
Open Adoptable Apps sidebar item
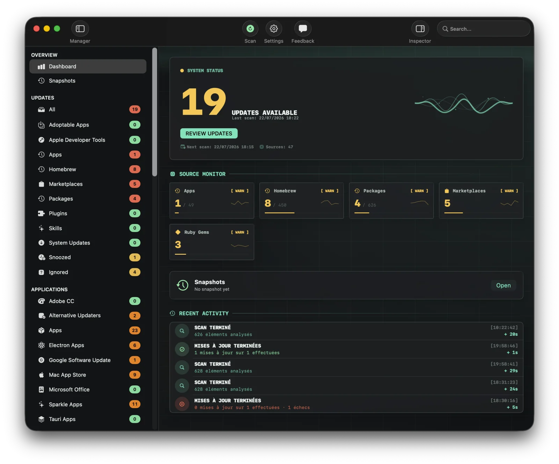pyautogui.click(x=88, y=125)
